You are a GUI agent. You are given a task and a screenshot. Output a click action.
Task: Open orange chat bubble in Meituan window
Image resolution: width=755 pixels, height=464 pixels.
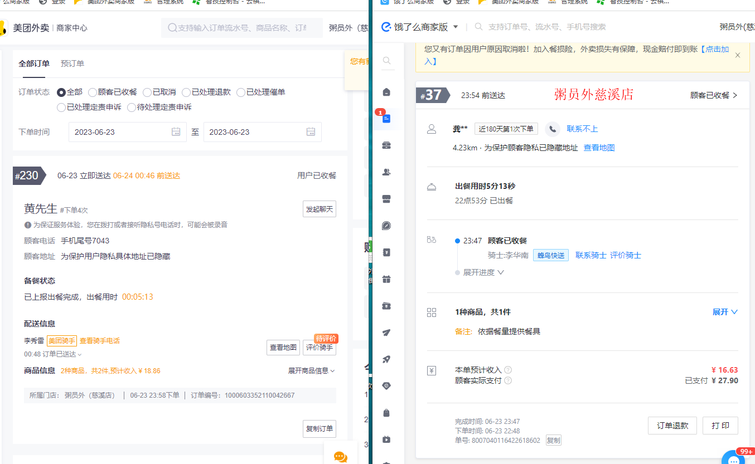pos(341,457)
